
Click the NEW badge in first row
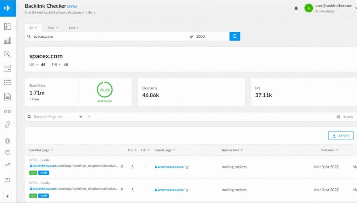click(x=44, y=173)
